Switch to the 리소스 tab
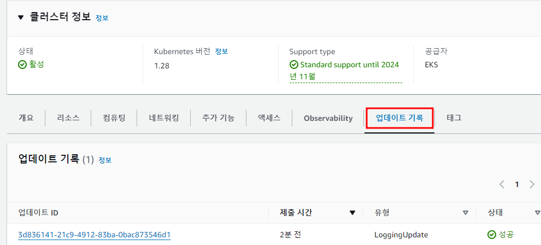This screenshot has width=541, height=245. 68,118
